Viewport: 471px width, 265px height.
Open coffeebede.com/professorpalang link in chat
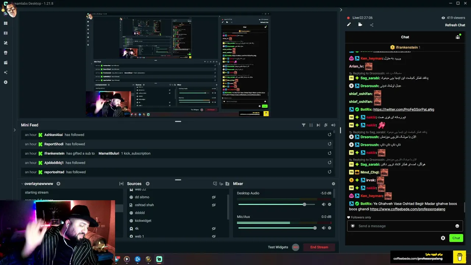click(x=407, y=209)
